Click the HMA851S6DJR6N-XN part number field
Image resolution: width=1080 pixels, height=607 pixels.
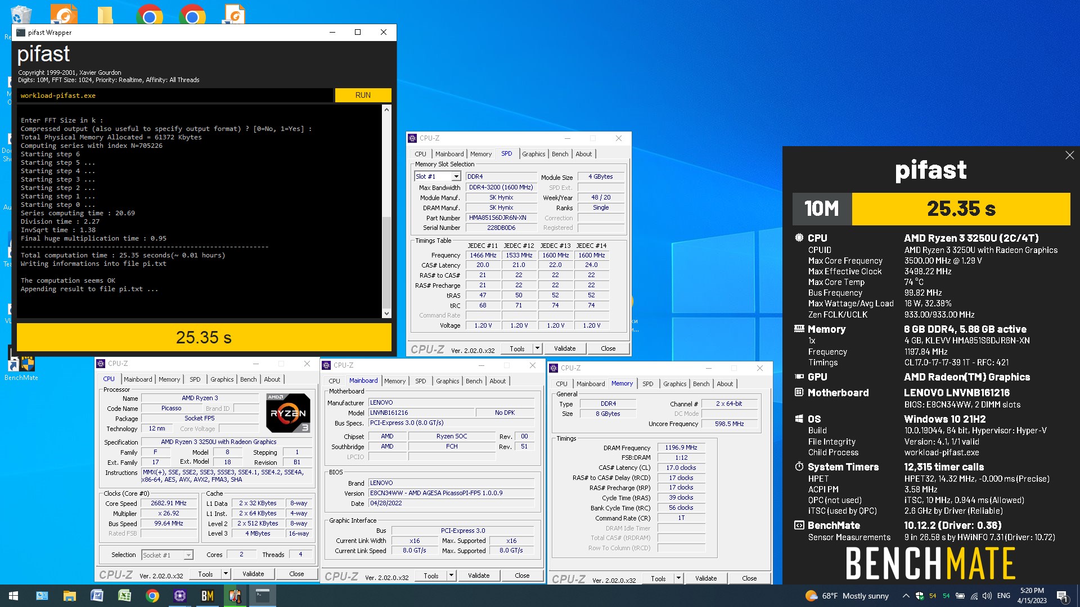coord(501,218)
